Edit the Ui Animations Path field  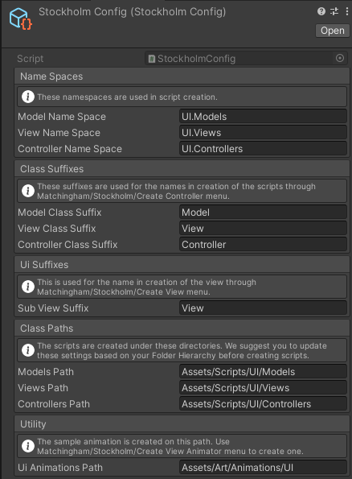263,468
